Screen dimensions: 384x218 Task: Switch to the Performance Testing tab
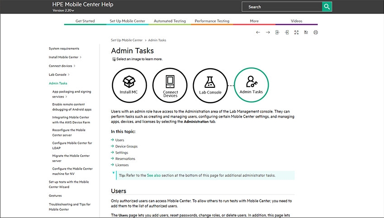pos(212,21)
